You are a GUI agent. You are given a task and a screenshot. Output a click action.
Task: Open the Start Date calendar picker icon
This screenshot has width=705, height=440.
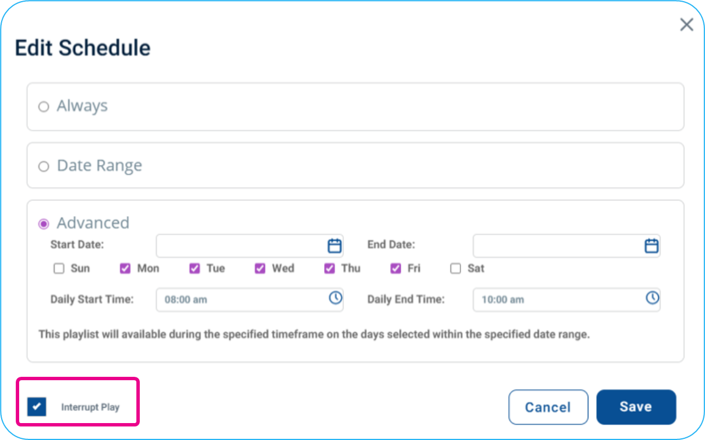click(x=335, y=245)
